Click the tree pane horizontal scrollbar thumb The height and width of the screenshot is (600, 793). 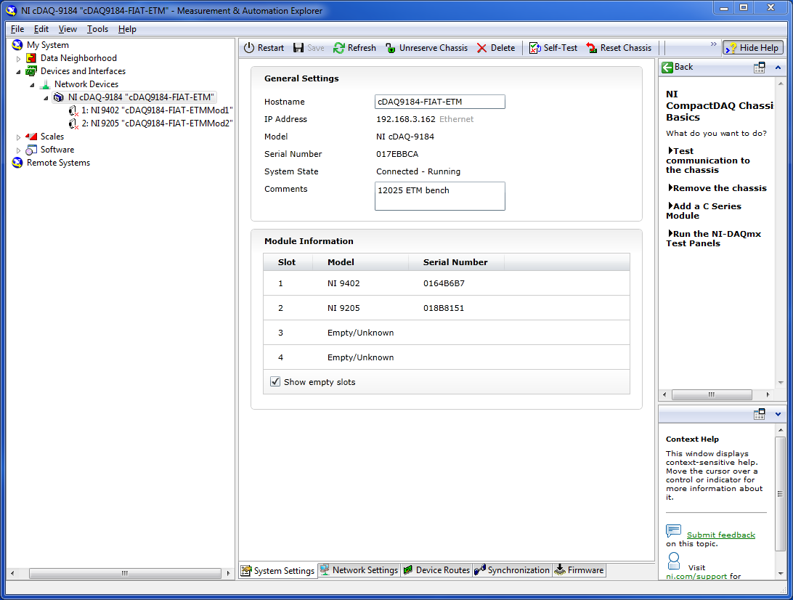click(125, 573)
